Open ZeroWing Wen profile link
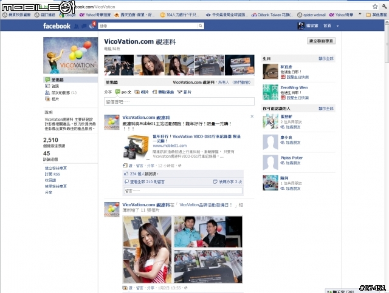The image size is (389, 293). [x=294, y=87]
